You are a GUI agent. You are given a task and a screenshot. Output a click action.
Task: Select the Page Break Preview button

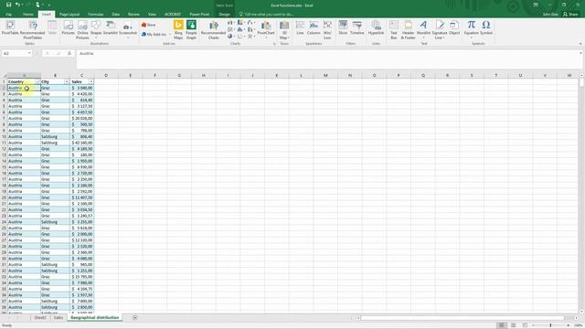click(525, 325)
